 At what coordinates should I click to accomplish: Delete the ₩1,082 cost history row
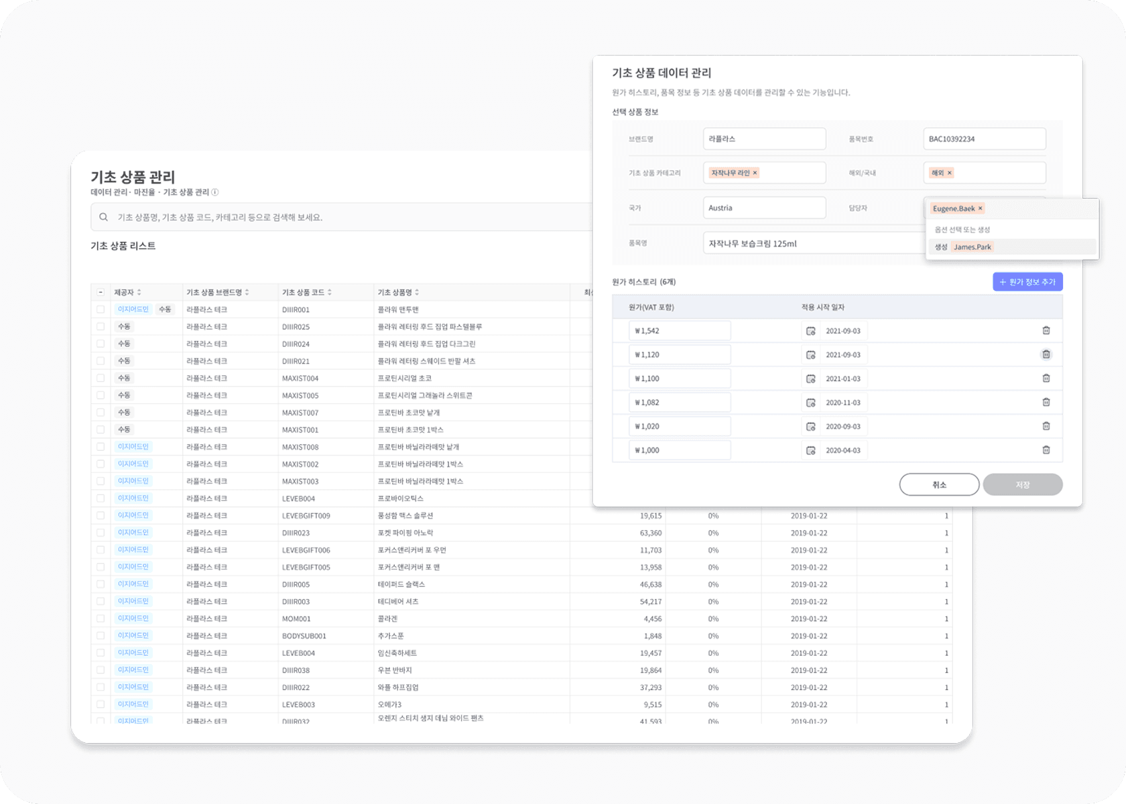pyautogui.click(x=1046, y=402)
